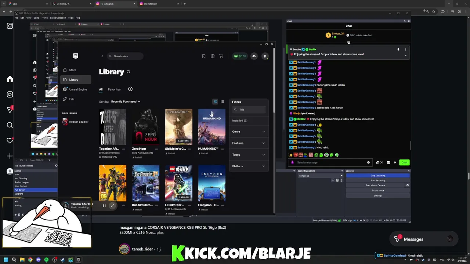Click Stop Streaming in OBS Controls

click(x=377, y=176)
